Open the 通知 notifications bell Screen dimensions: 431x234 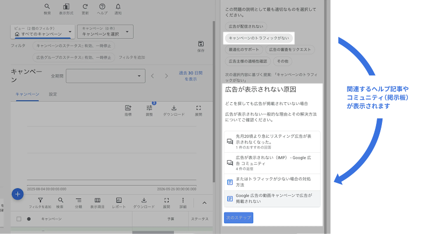click(x=118, y=6)
